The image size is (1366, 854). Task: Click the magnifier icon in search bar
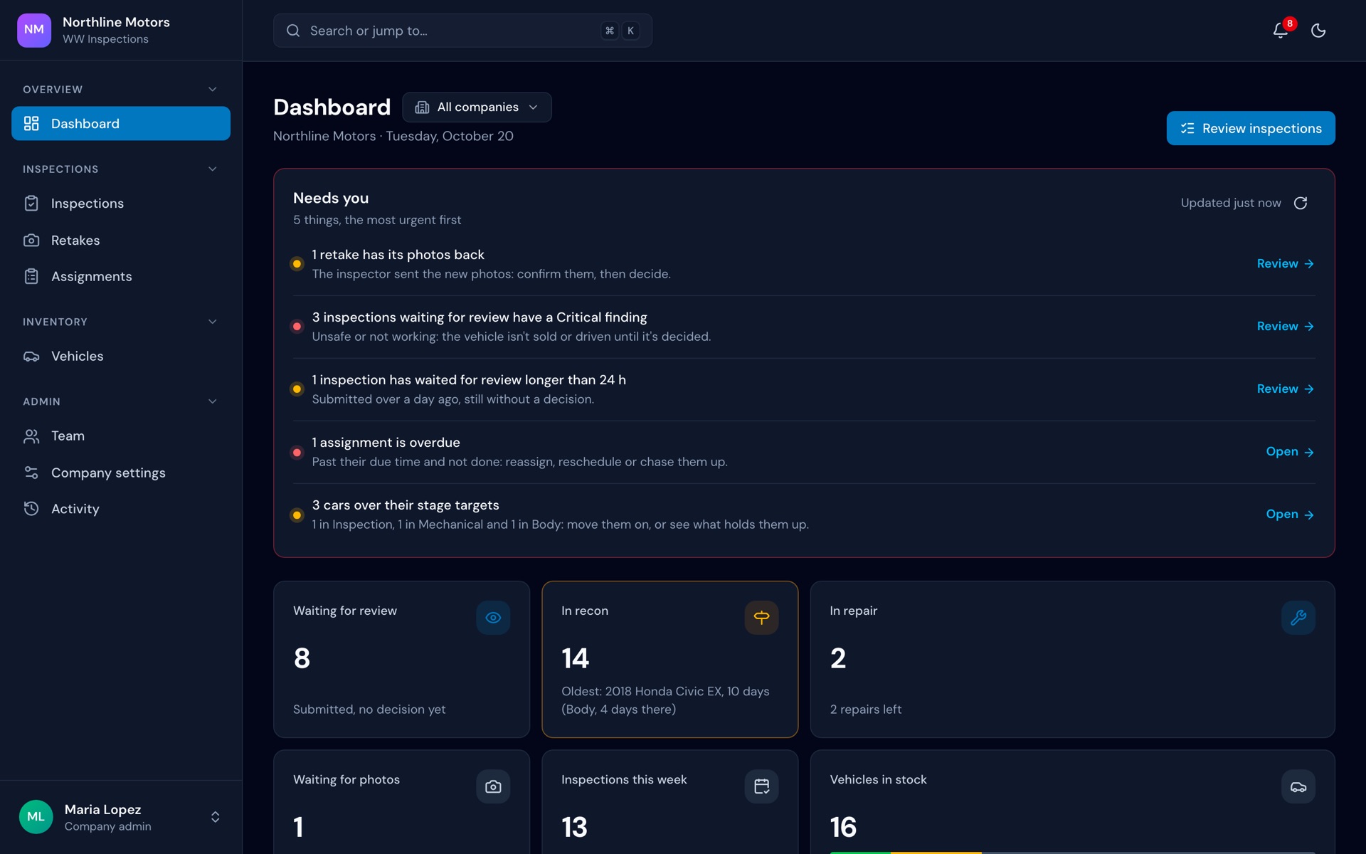(x=293, y=31)
